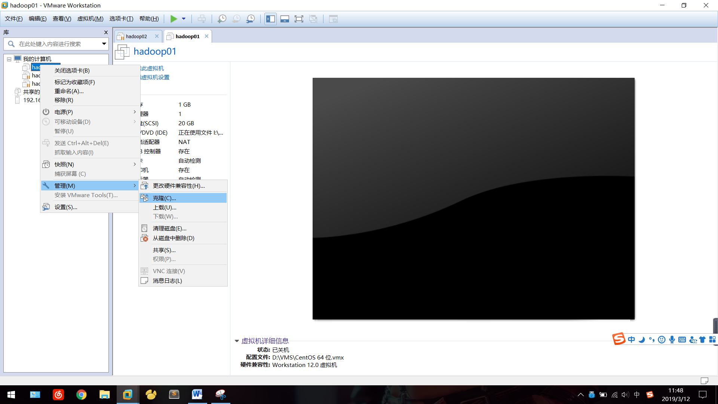Click the Sogou skin (shirt) icon
The width and height of the screenshot is (718, 404).
coord(703,340)
